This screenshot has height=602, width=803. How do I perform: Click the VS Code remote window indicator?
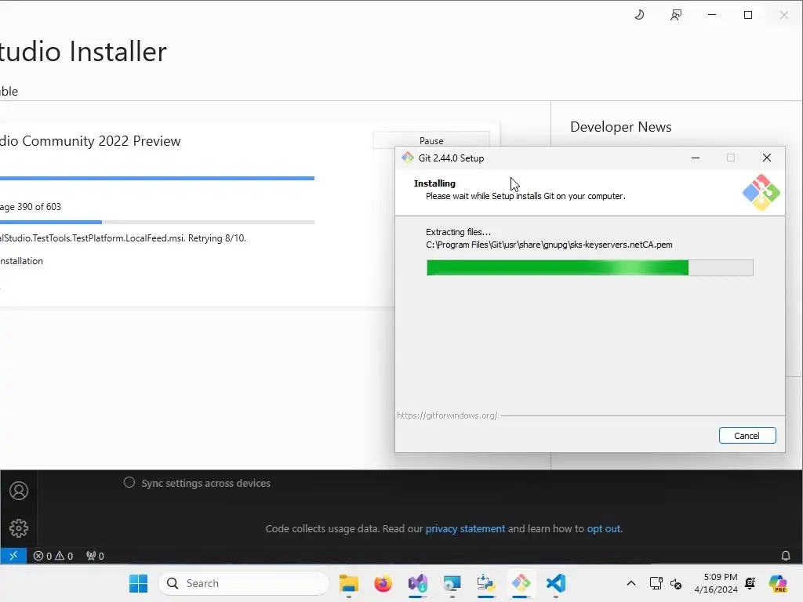13,556
